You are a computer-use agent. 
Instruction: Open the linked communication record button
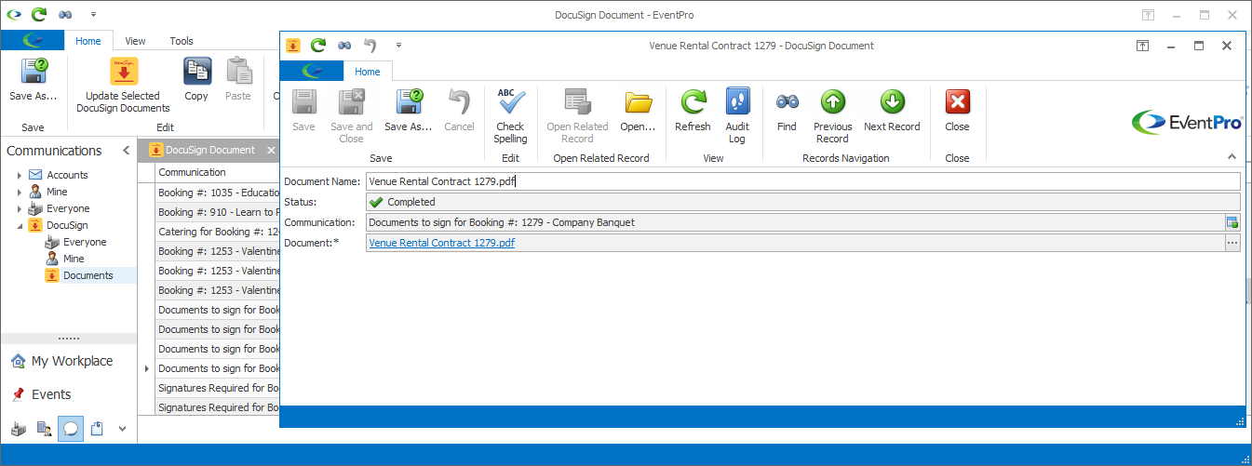[1232, 222]
